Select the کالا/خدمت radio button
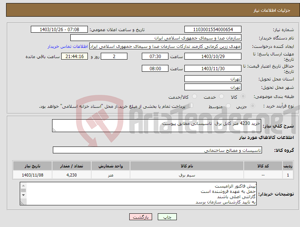This screenshot has height=227, width=300. [194, 96]
